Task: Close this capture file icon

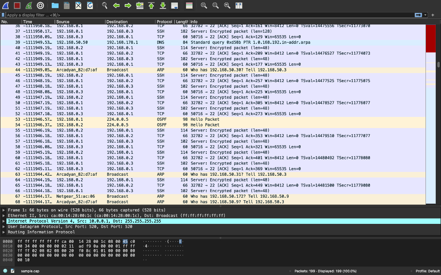Action: tap(78, 5)
